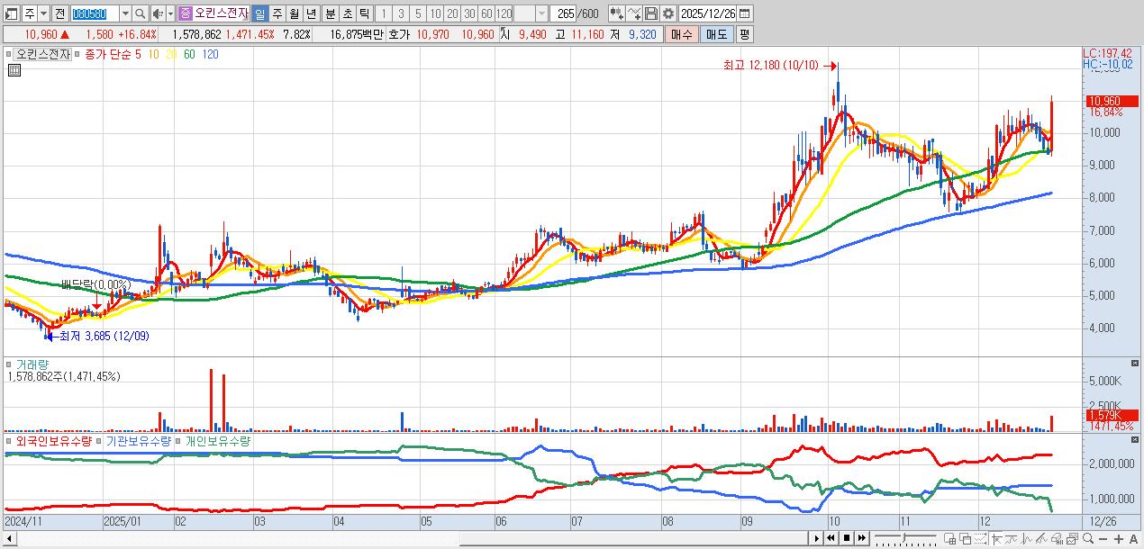Screen dimensions: 1144x549
Task: Adjust the chart zoom slider handle
Action: [903, 538]
